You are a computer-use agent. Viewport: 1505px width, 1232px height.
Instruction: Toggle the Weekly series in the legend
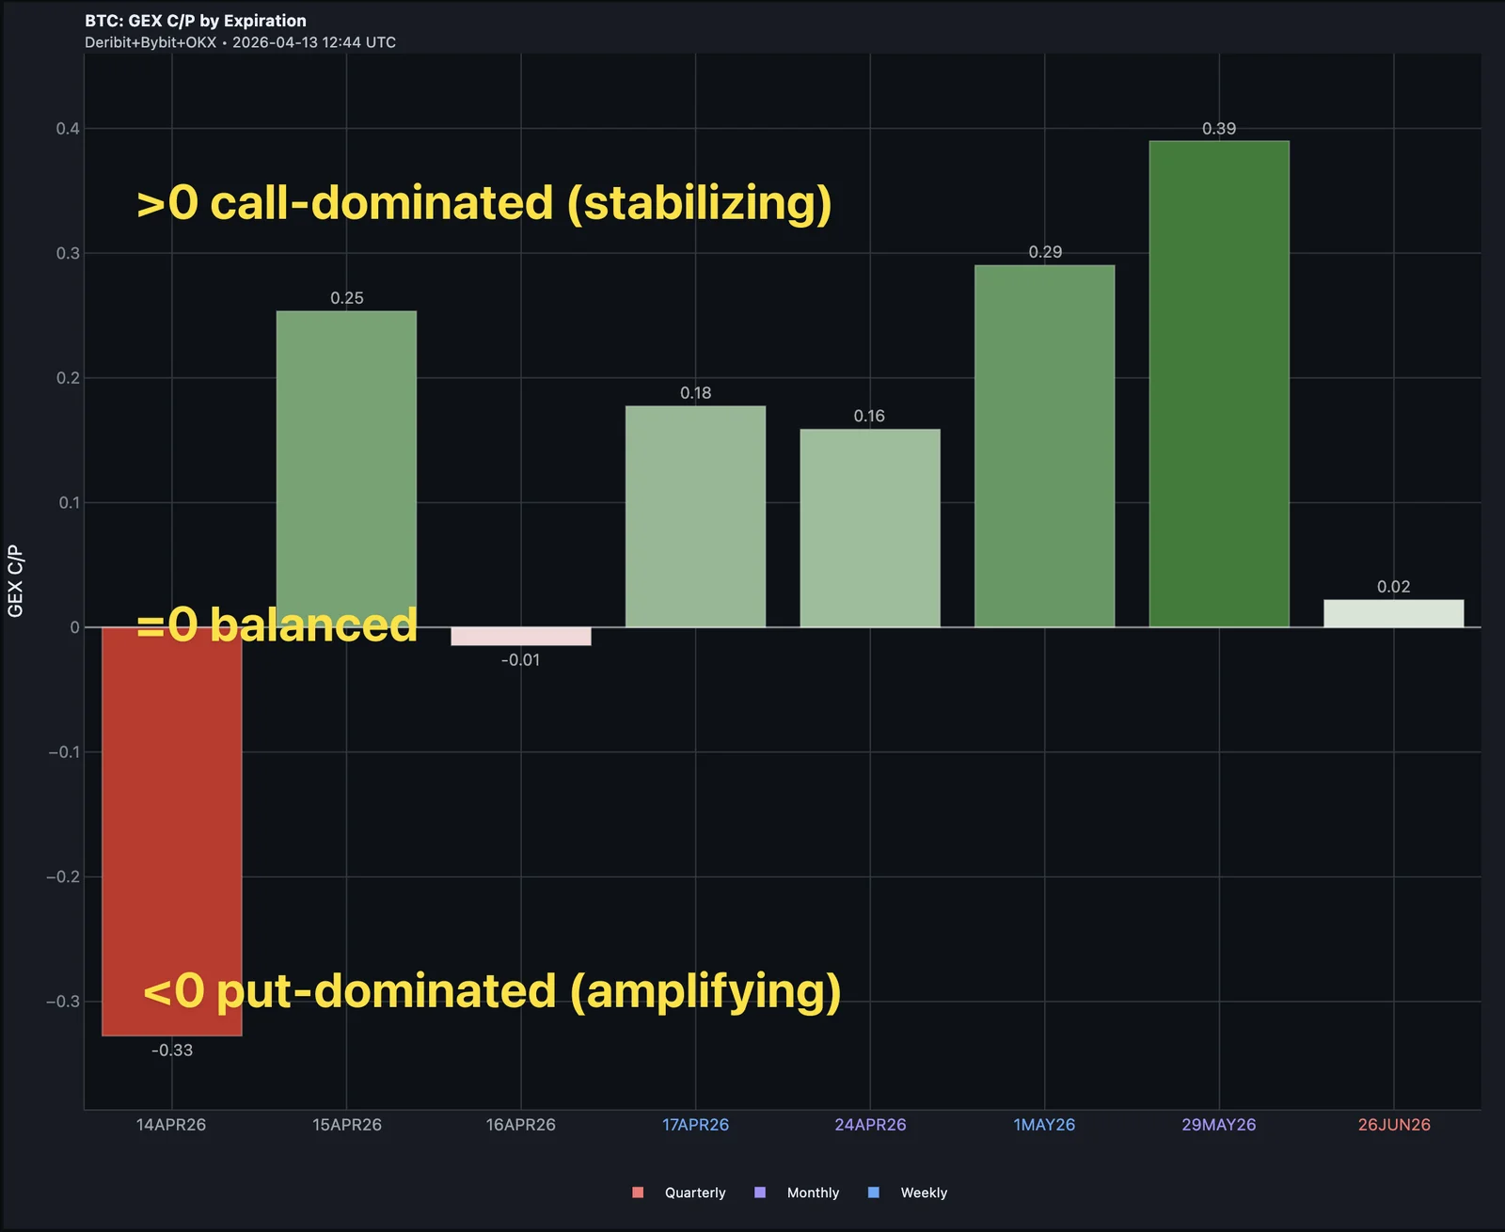pos(925,1192)
